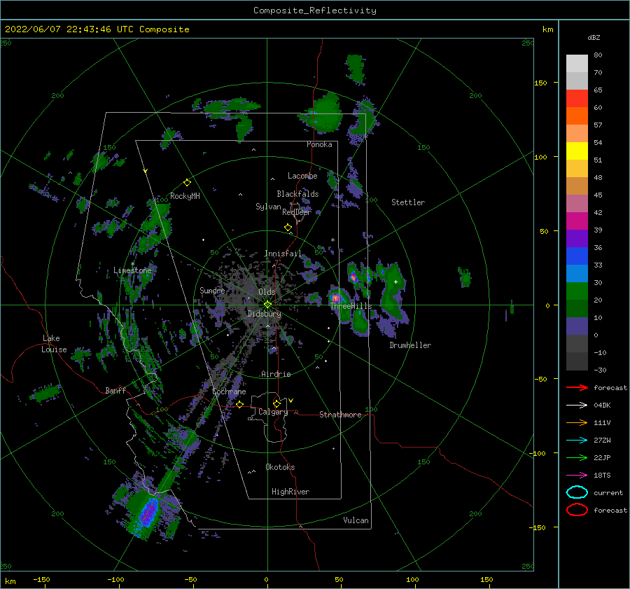Image resolution: width=630 pixels, height=589 pixels.
Task: Click the magenta 18TS arrow icon
Action: click(x=577, y=475)
